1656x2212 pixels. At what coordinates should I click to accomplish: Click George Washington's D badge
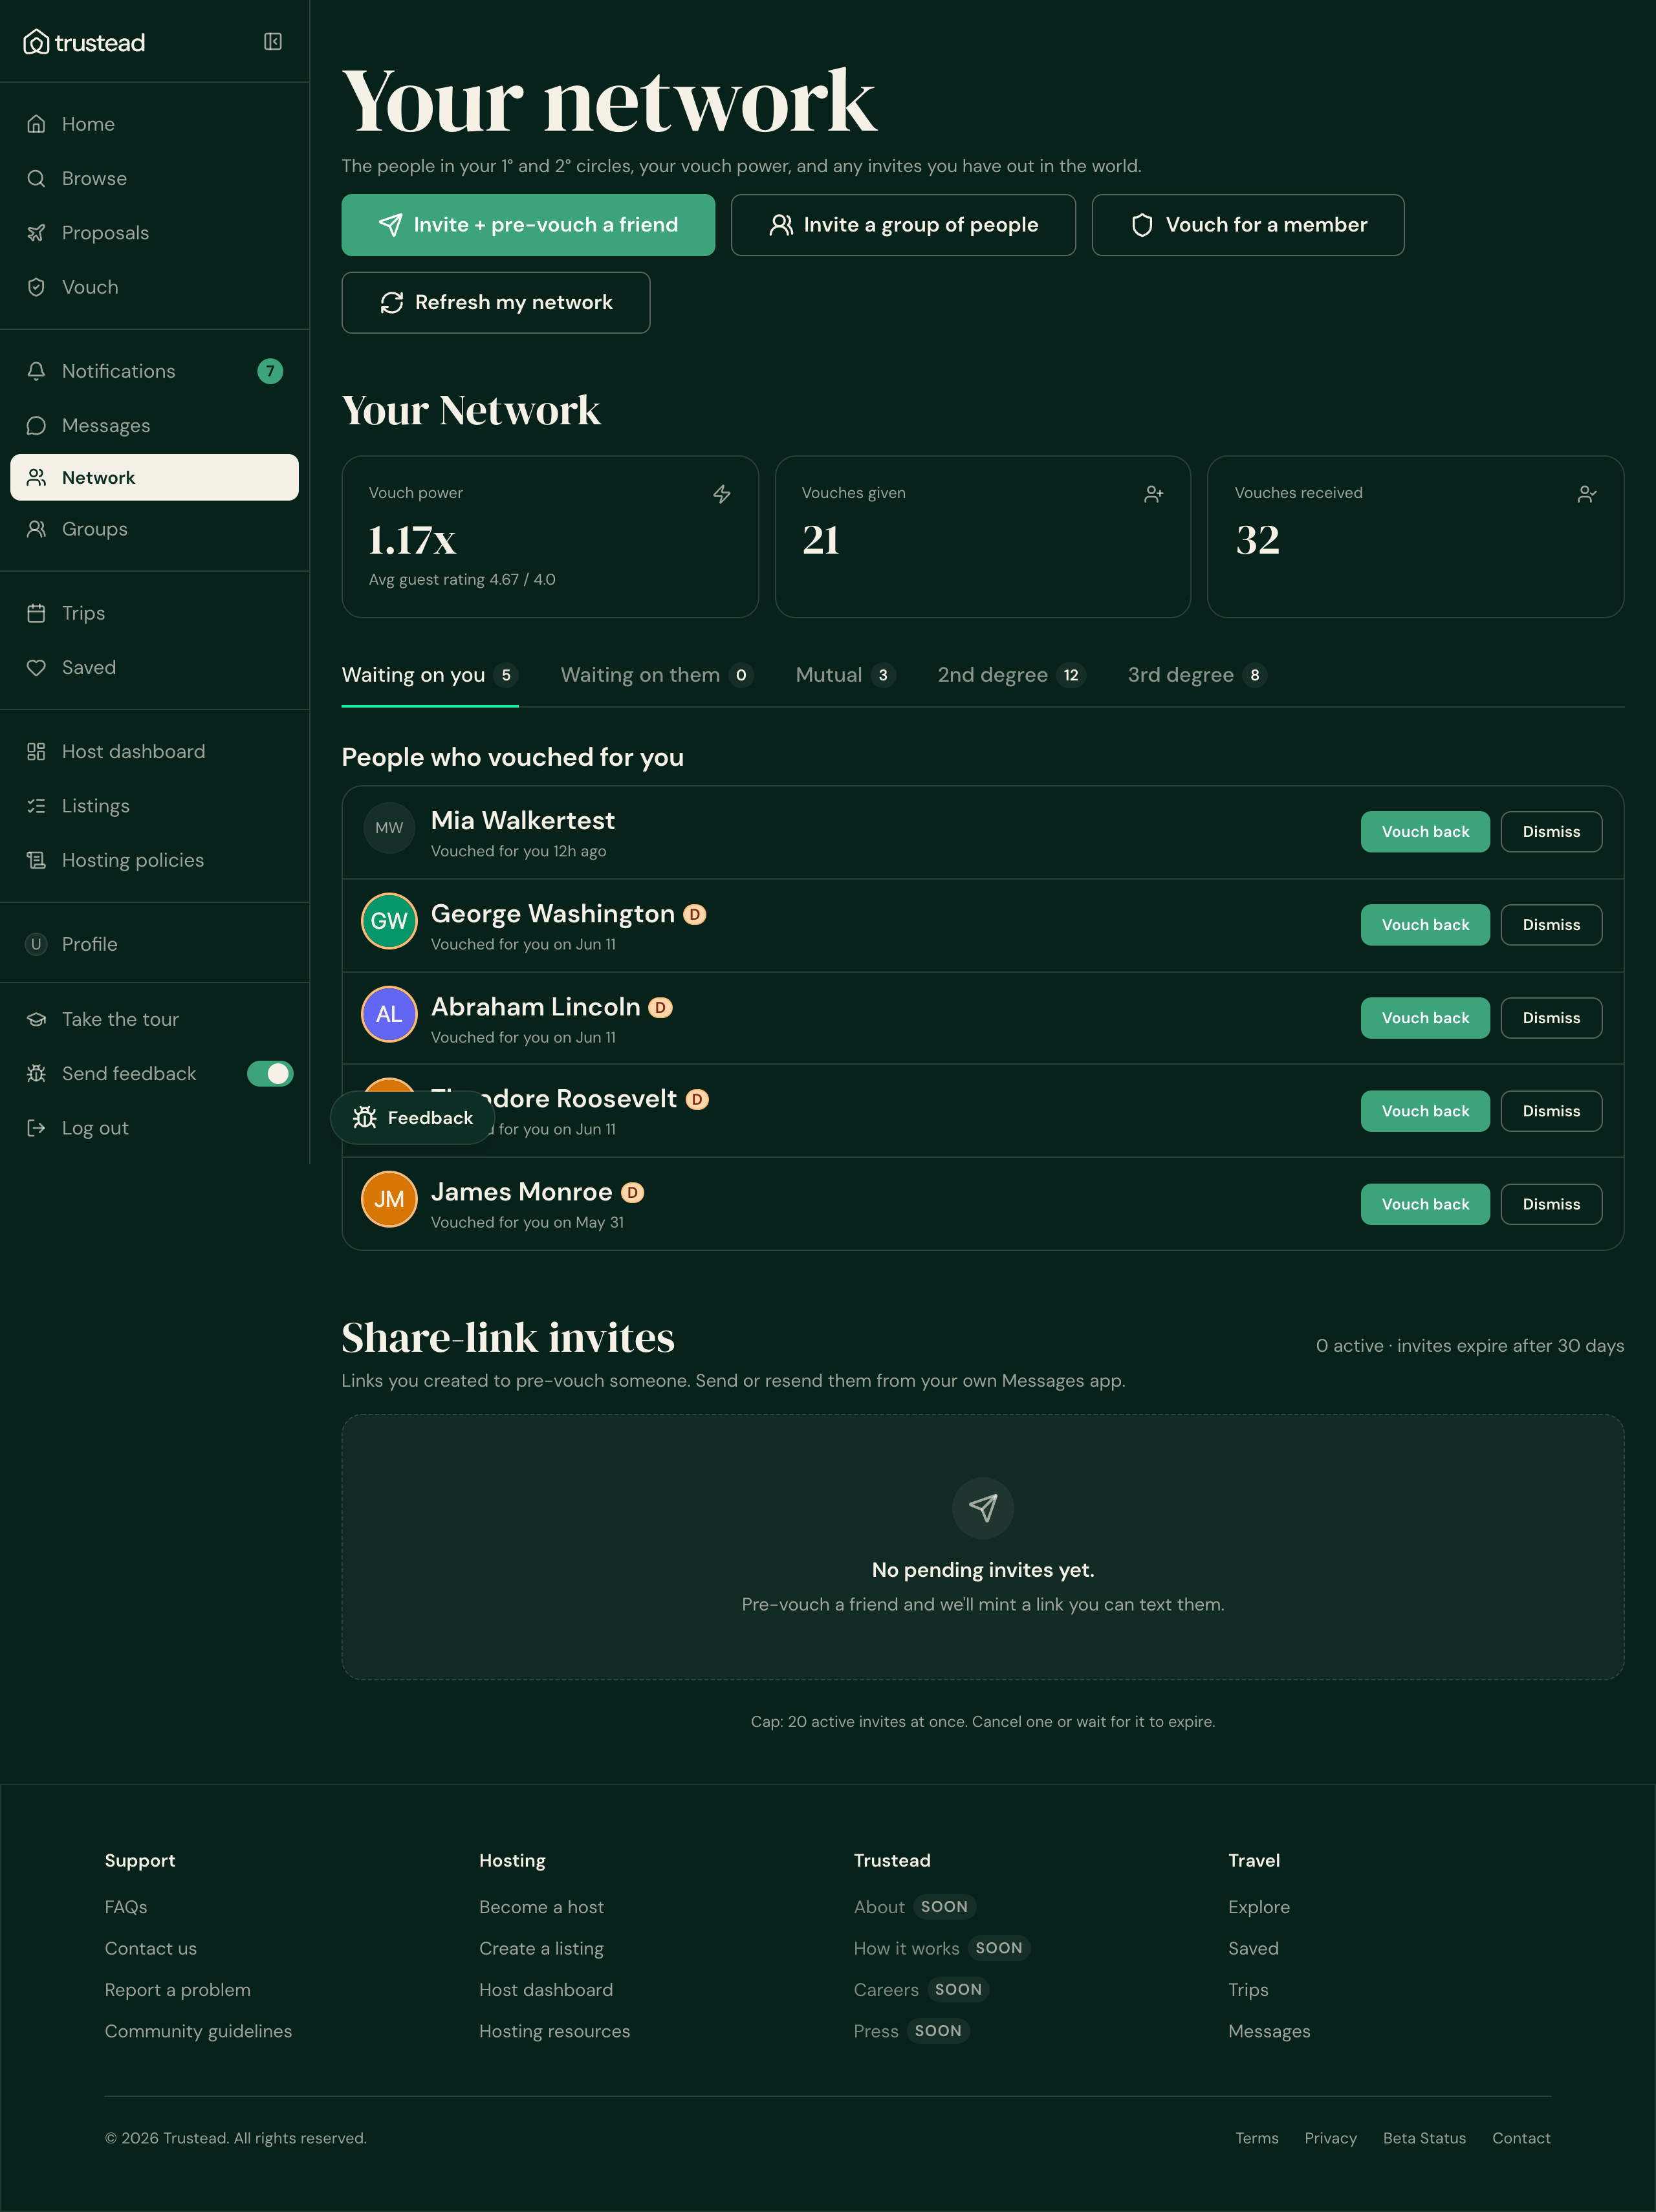pos(695,914)
